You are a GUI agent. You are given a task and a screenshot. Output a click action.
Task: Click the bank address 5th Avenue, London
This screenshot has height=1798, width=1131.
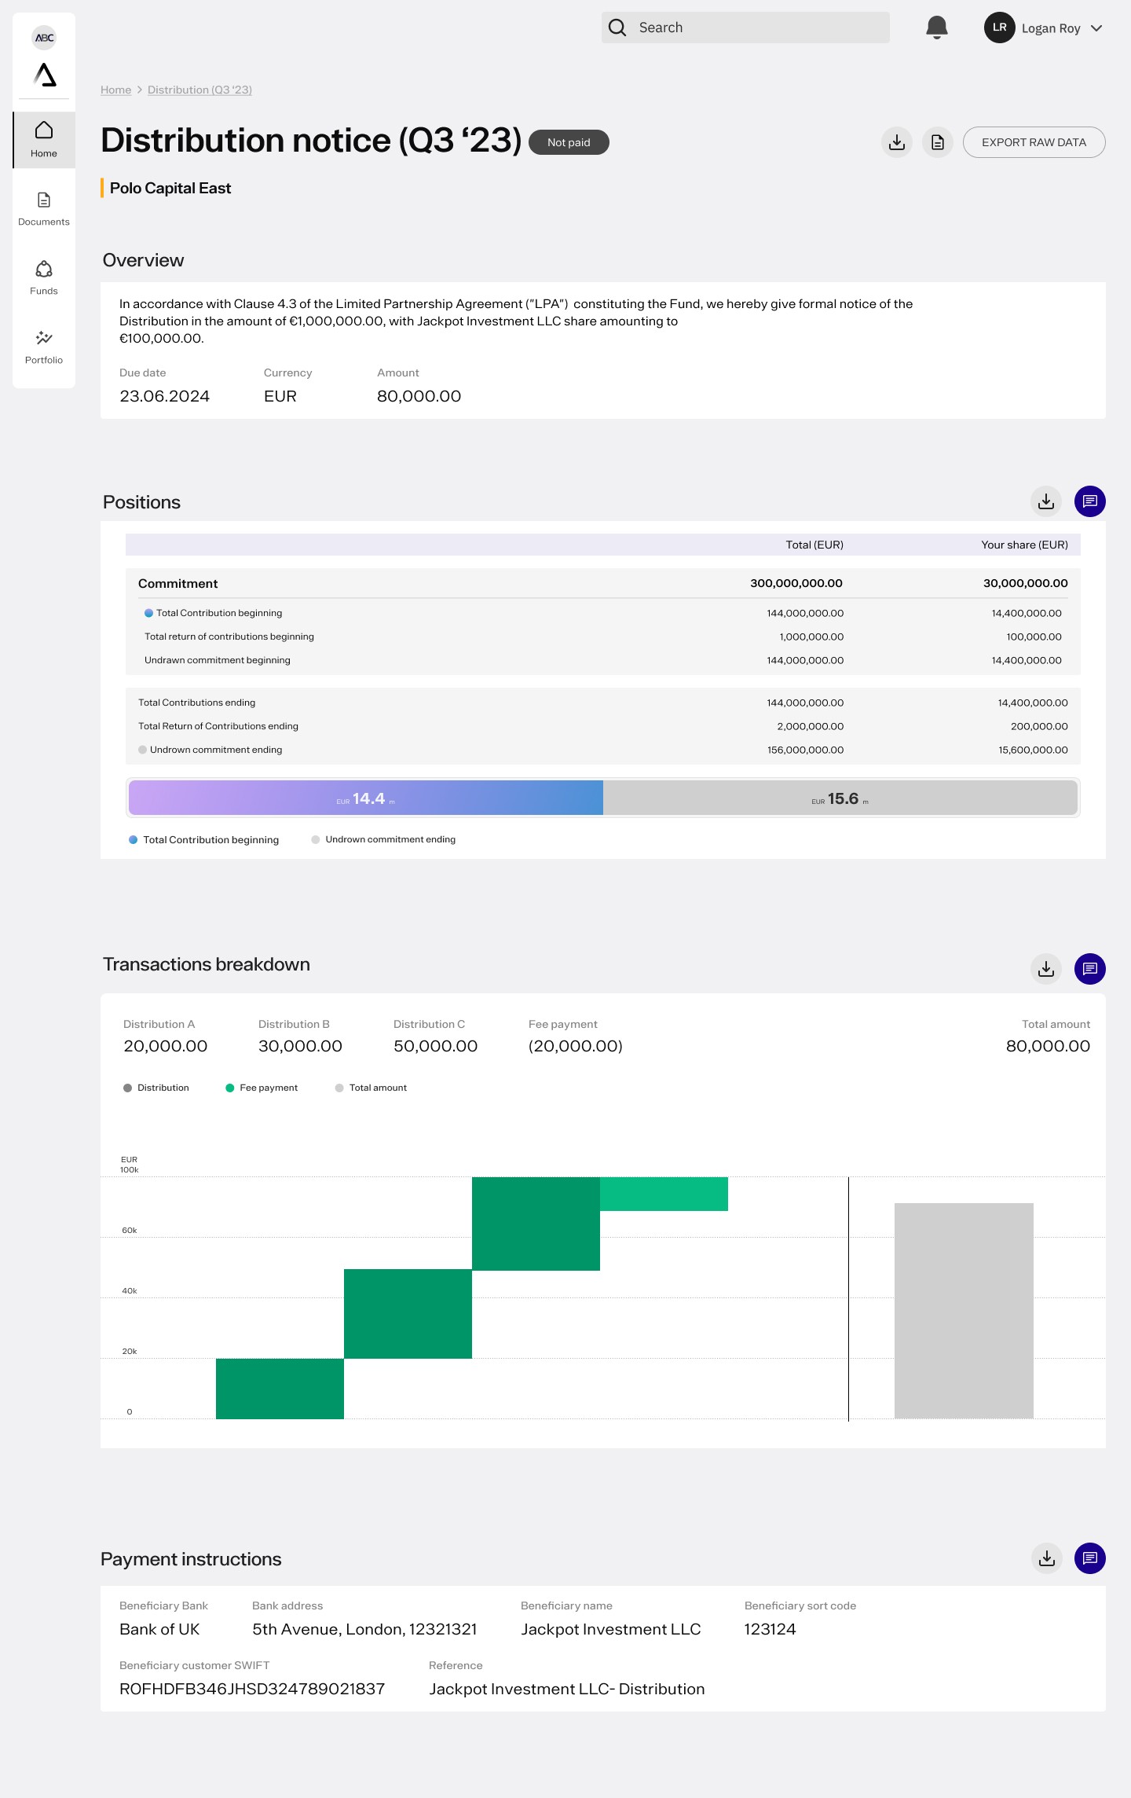tap(364, 1629)
